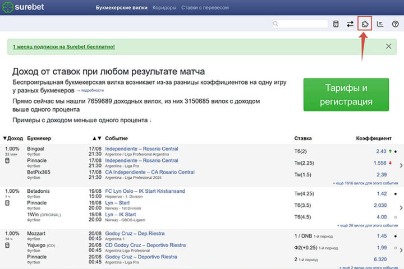This screenshot has height=269, width=404.
Task: Open the FC Lyn Oslo – IK Start Kristiansand event
Action: pos(145,191)
